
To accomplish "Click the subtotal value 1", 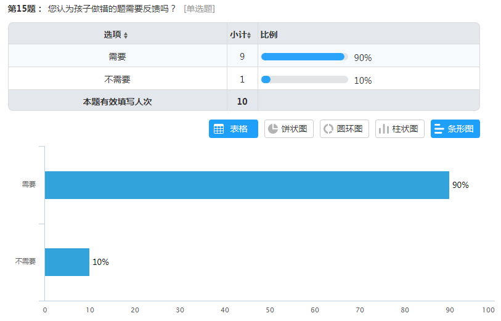I will tap(242, 79).
